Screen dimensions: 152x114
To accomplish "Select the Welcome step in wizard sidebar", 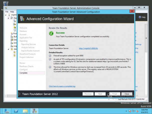I will [23, 28].
